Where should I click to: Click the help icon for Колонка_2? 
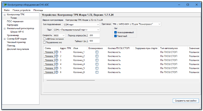click(57, 56)
